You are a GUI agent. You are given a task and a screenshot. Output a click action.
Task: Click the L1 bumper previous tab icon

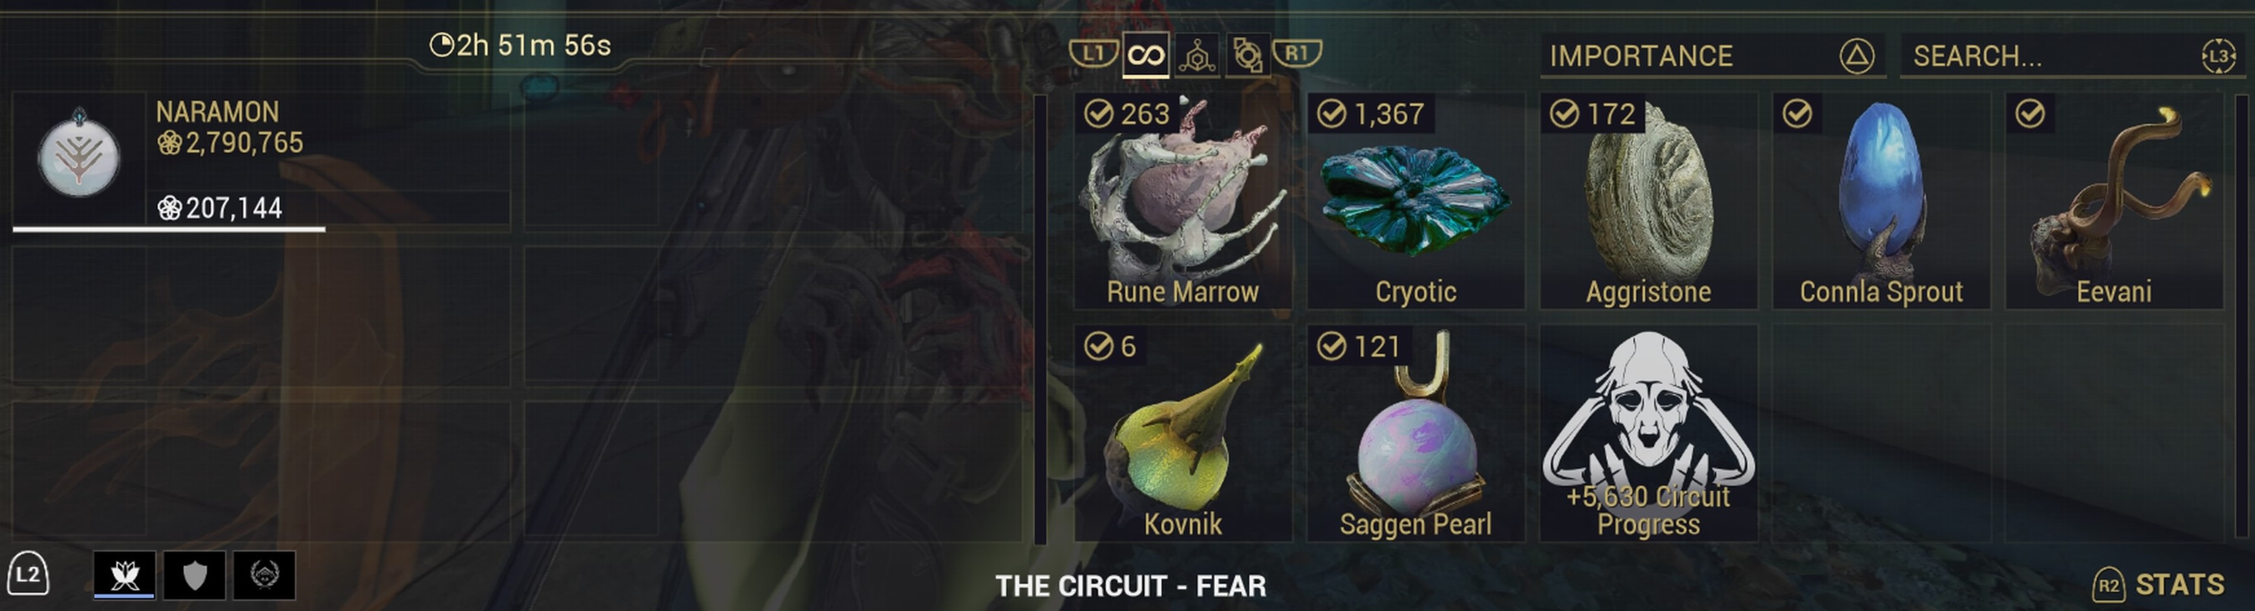click(x=1094, y=54)
